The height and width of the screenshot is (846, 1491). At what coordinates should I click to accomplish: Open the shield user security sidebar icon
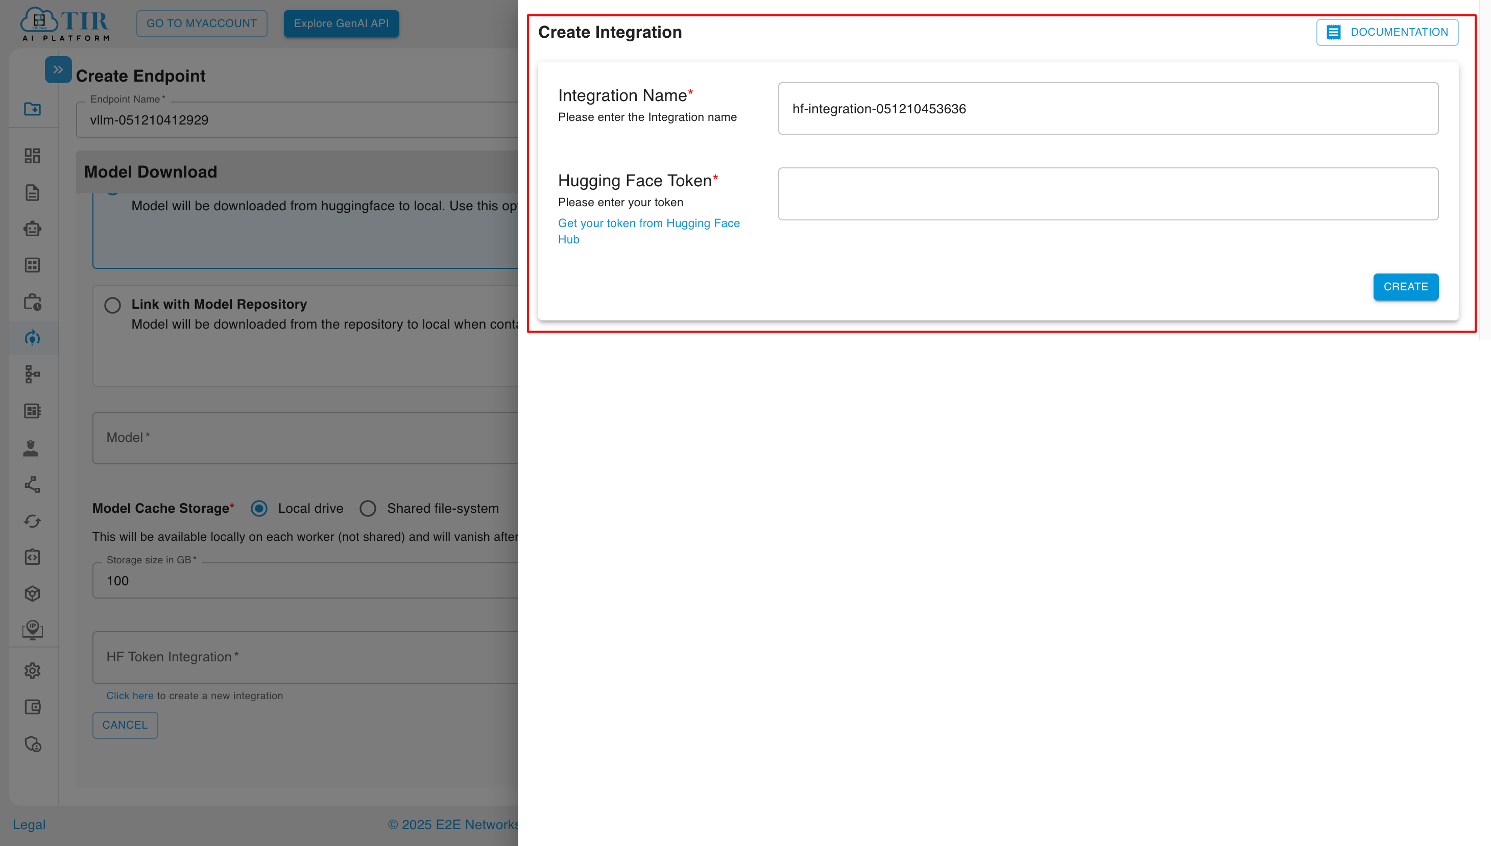[x=33, y=744]
